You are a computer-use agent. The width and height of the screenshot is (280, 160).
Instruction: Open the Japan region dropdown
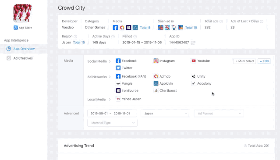[x=165, y=114]
